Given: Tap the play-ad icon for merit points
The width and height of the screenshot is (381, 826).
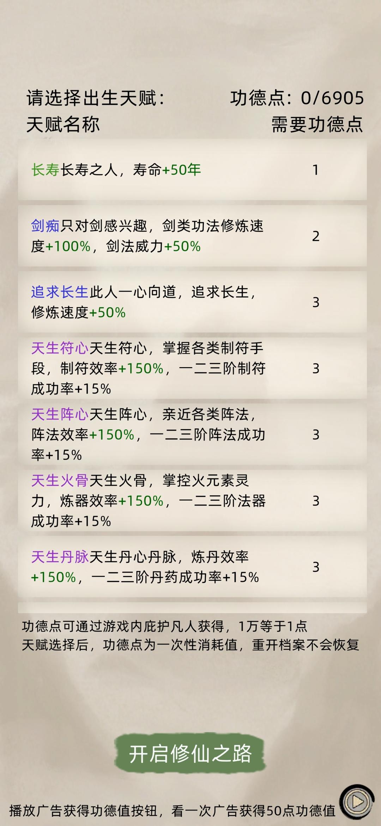Looking at the screenshot, I should point(358,802).
